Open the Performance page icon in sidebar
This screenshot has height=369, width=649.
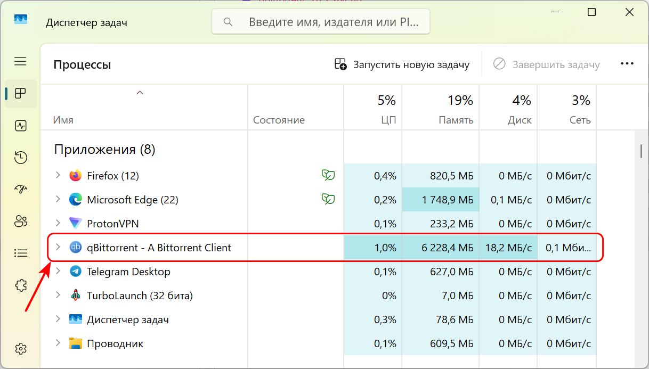point(20,126)
